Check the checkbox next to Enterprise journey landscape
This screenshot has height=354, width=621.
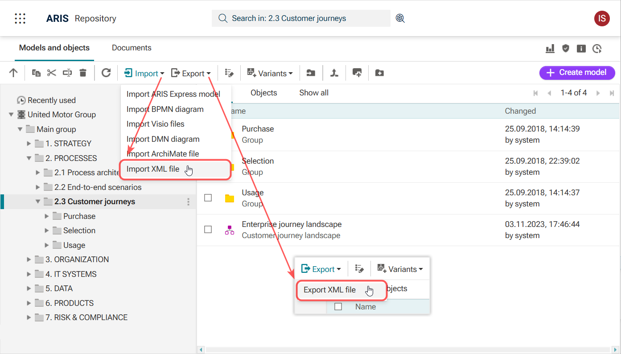[x=208, y=229]
